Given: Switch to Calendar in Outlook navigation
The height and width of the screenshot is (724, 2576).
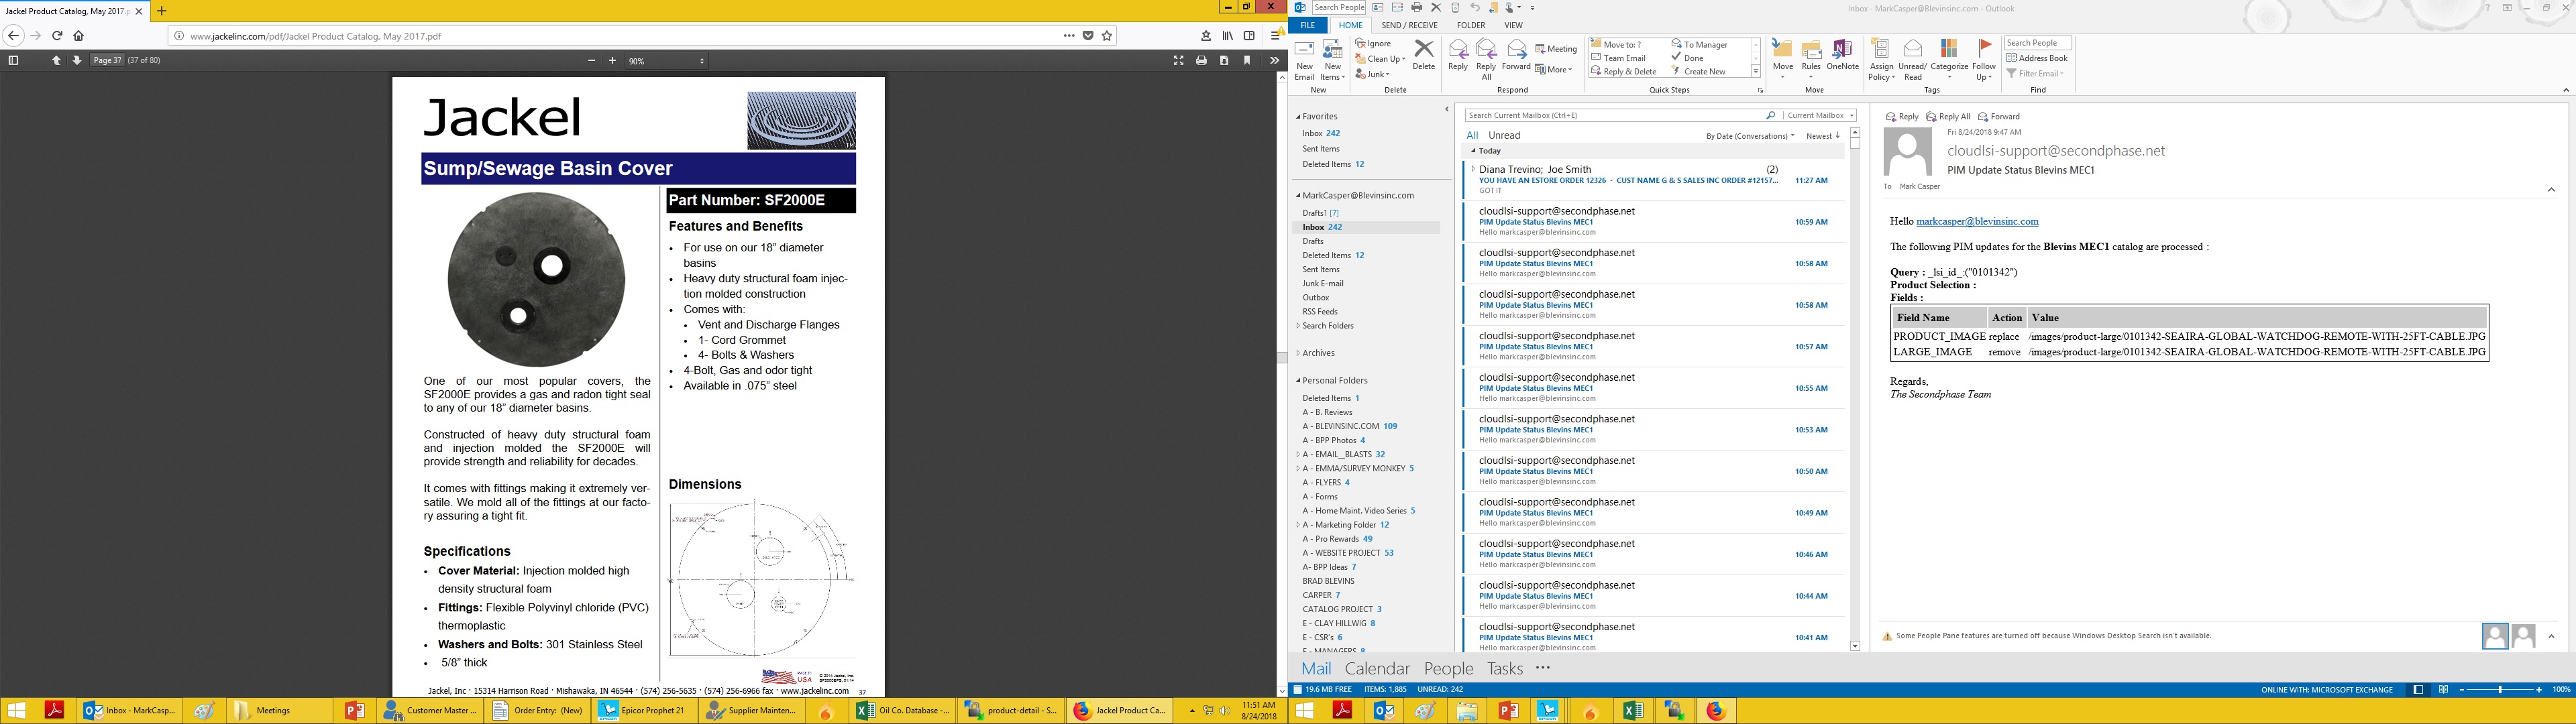Looking at the screenshot, I should 1377,668.
